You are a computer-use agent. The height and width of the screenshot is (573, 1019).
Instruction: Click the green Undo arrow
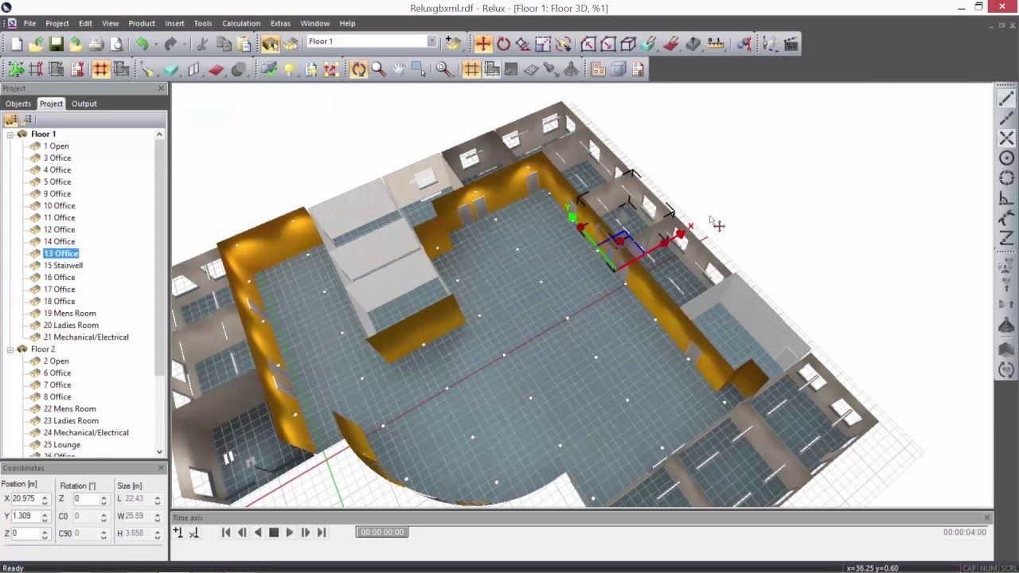pyautogui.click(x=142, y=44)
